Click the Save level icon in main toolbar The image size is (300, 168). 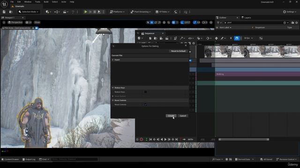[4, 12]
